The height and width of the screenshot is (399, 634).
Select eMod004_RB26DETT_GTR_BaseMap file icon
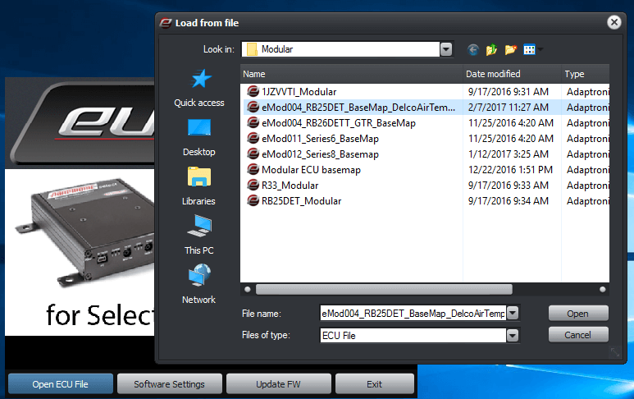click(x=253, y=123)
